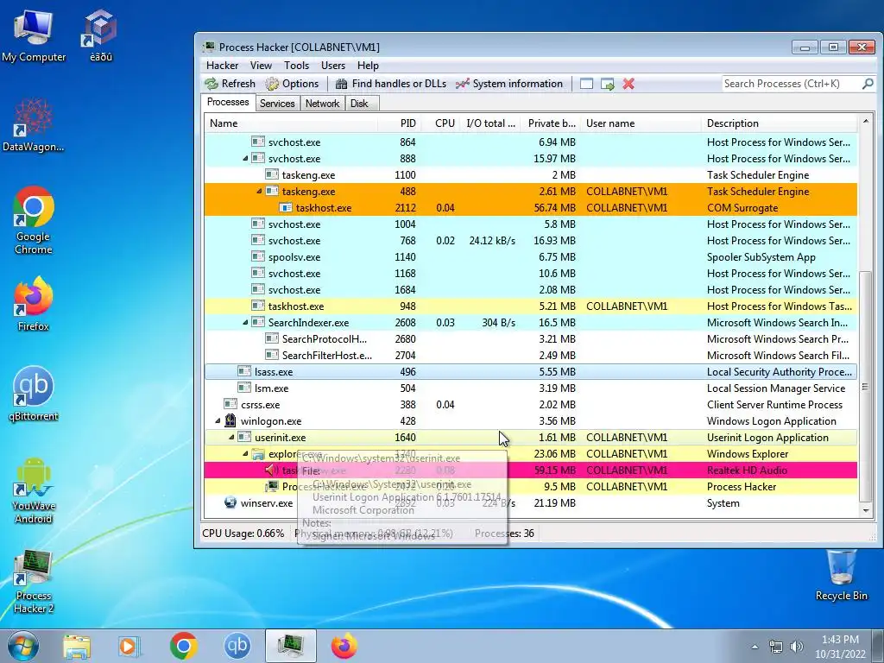Select the lsass.exe process row
The width and height of the screenshot is (884, 663).
[x=531, y=372]
